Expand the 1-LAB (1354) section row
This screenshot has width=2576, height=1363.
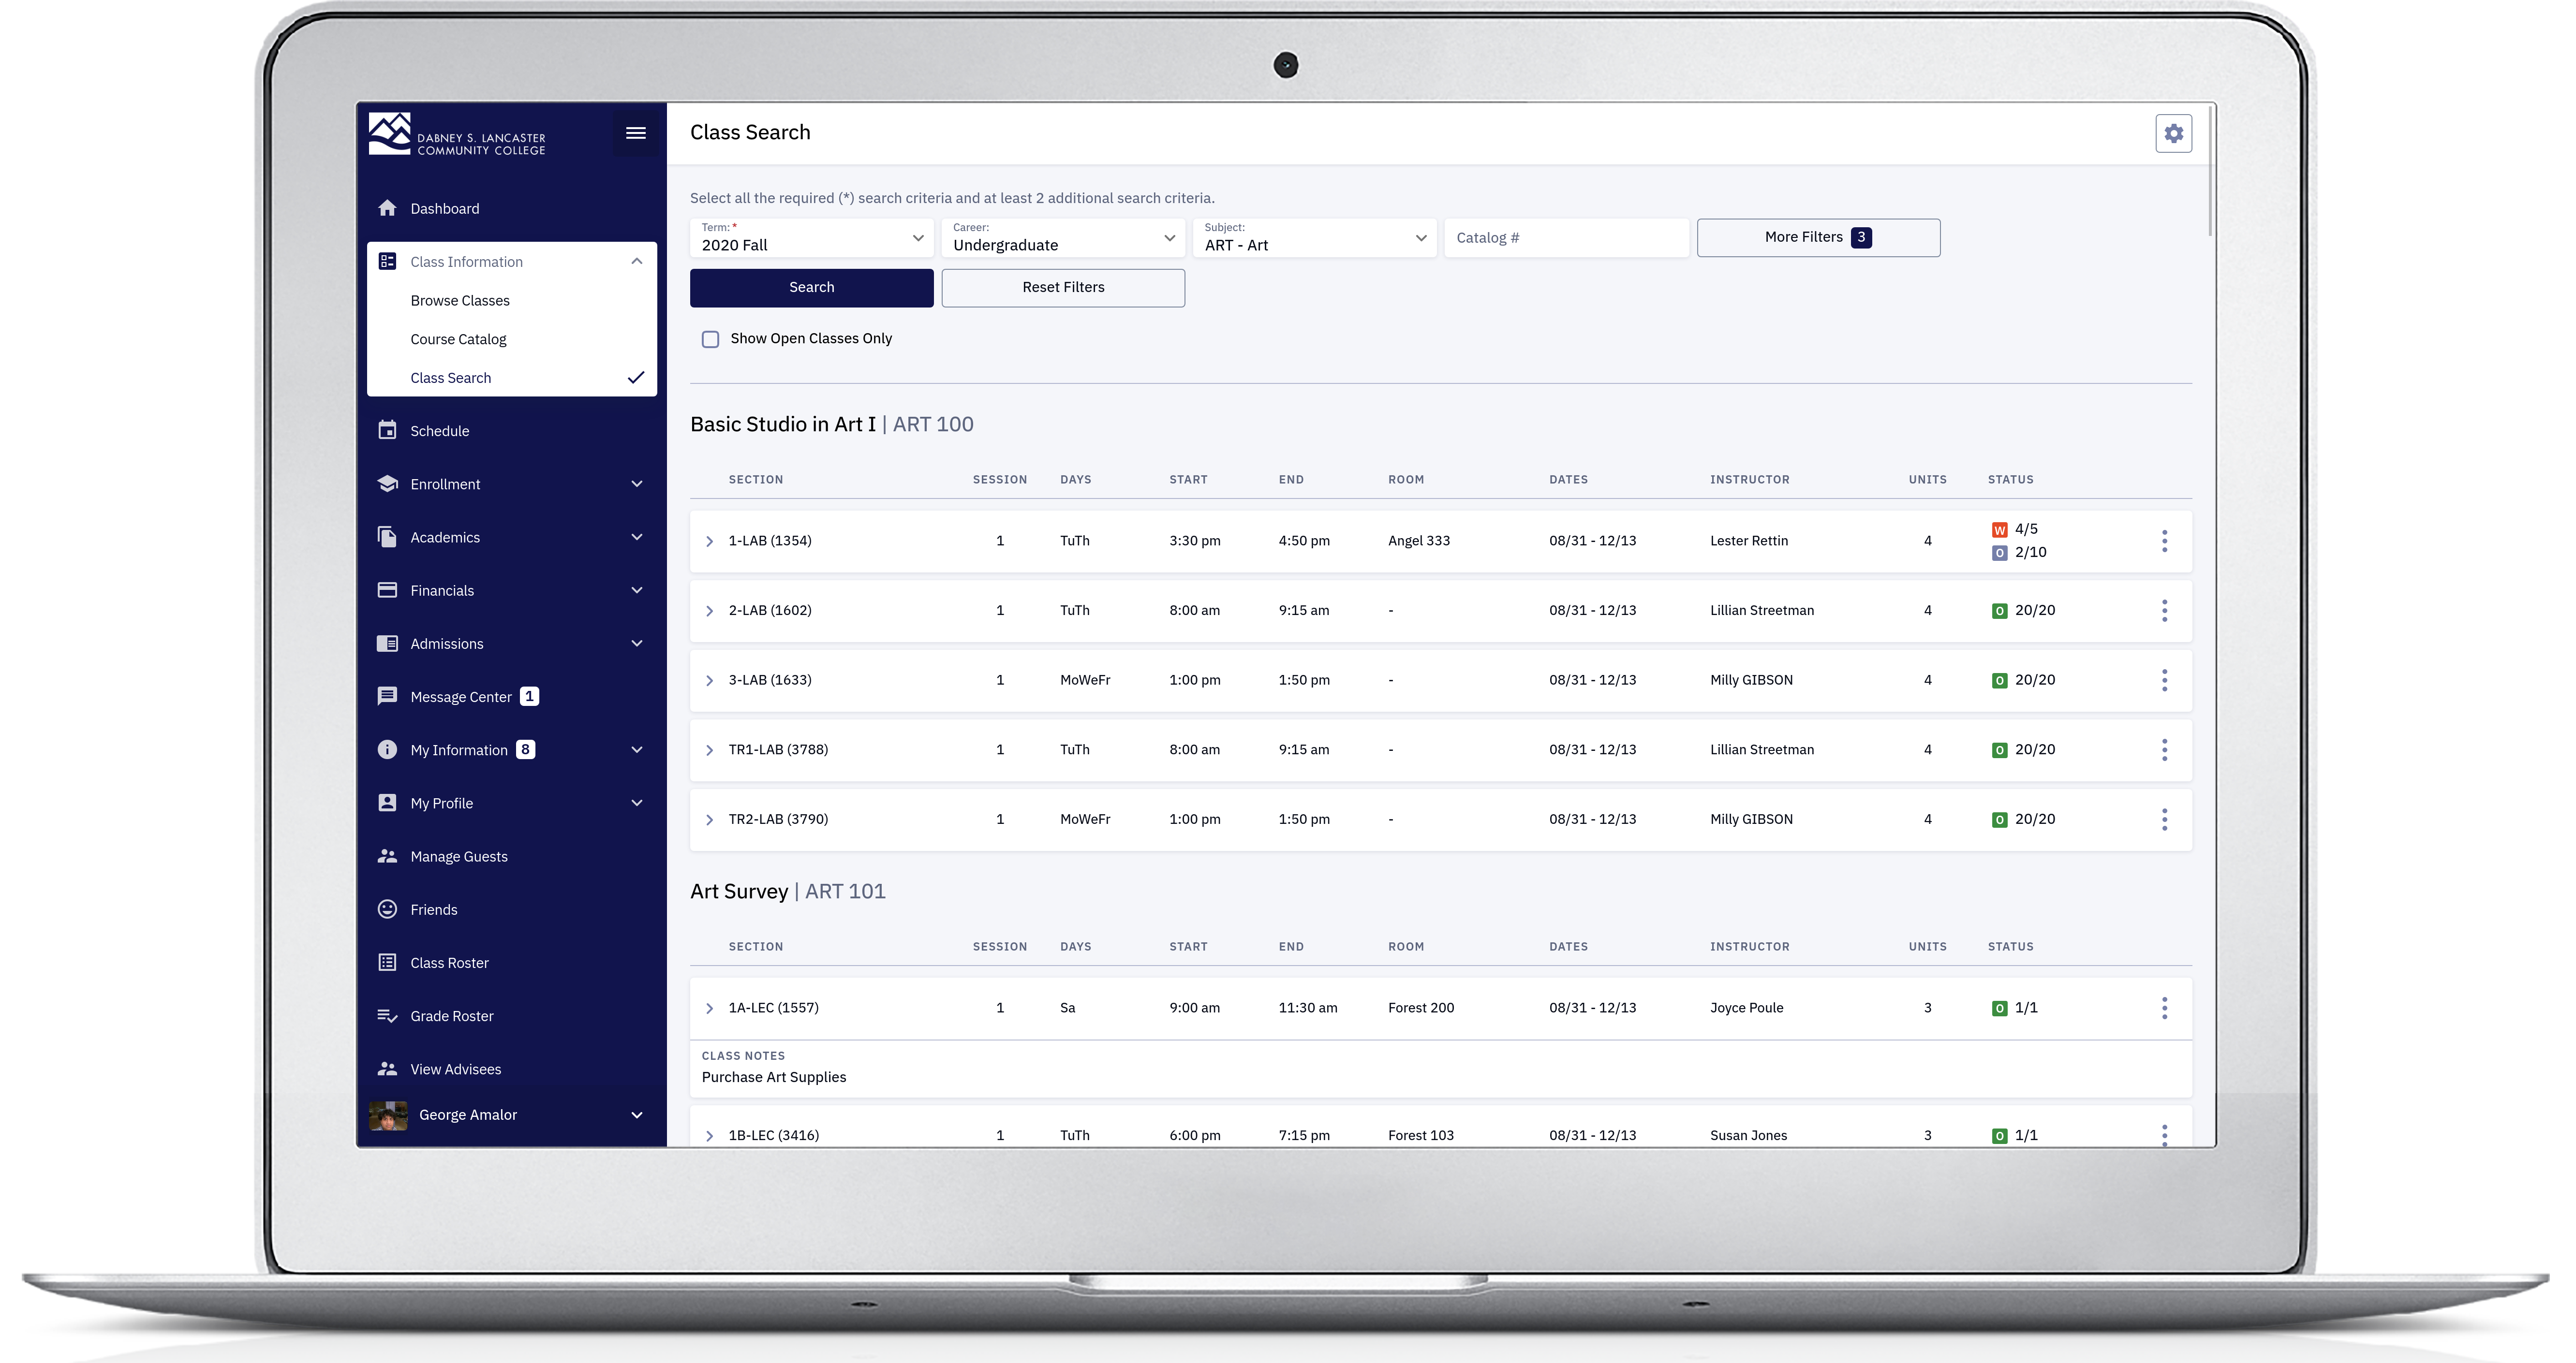click(709, 541)
